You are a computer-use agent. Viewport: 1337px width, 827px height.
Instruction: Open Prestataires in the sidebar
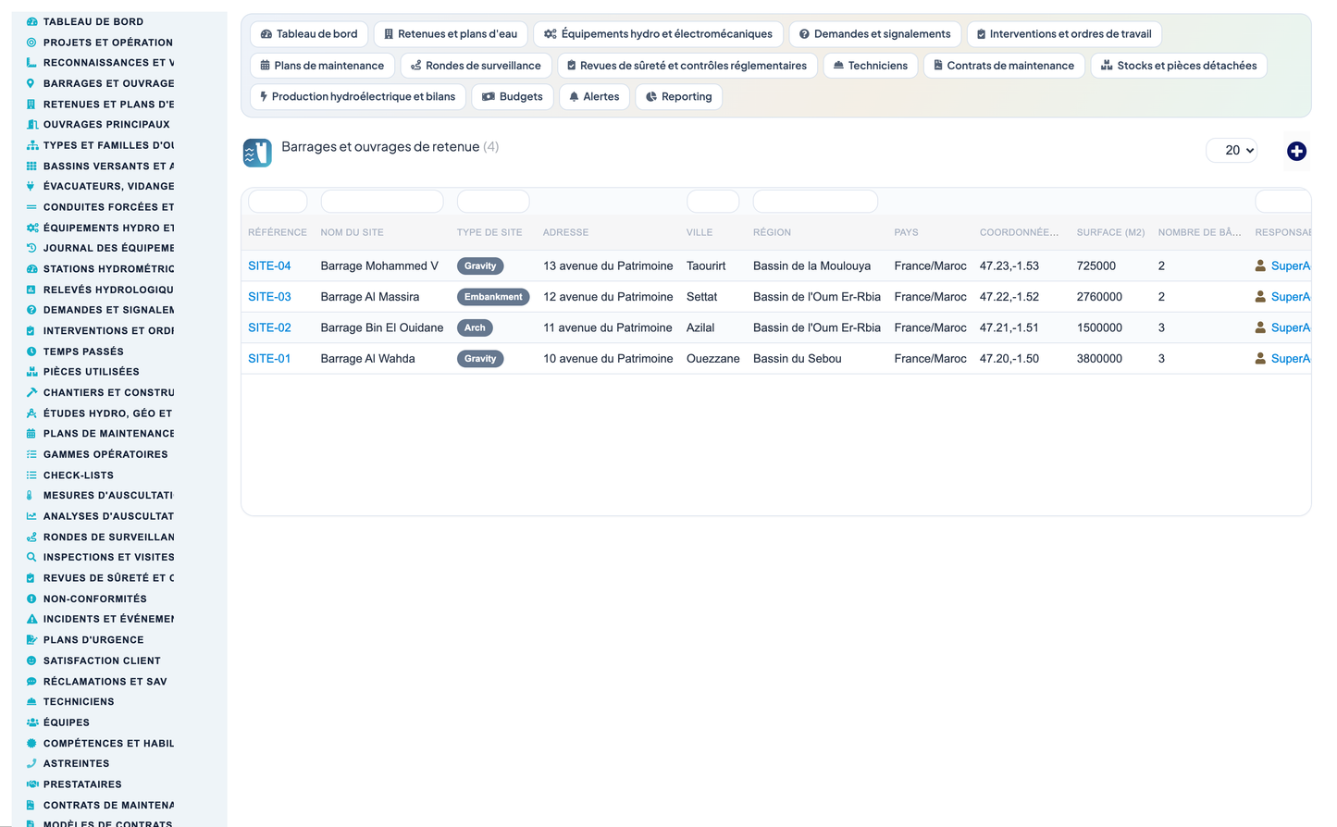click(82, 784)
